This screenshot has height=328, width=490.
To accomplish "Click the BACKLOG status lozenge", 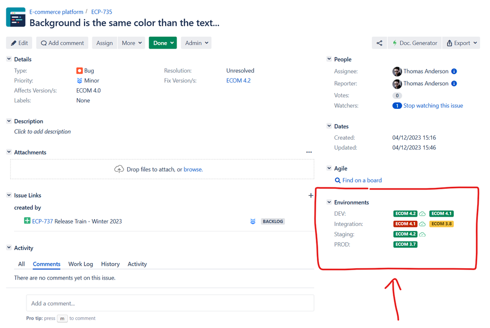I will [273, 222].
